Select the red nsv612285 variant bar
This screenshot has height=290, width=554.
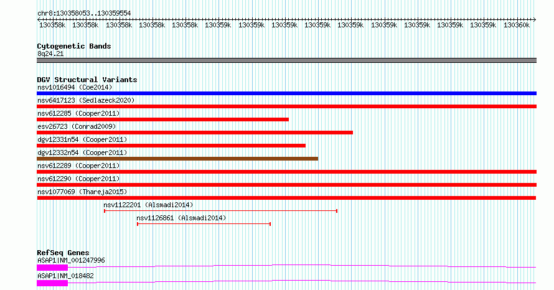[162, 119]
